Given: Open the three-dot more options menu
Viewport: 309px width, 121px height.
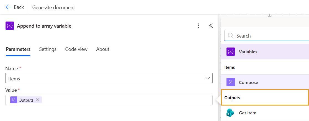Looking at the screenshot, I should point(198,26).
